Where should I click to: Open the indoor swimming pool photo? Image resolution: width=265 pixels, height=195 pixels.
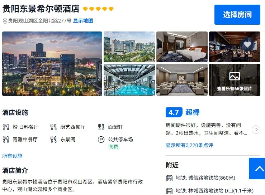(129, 80)
